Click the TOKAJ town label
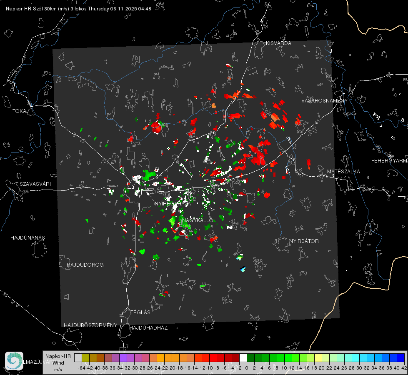Image resolution: width=408 pixels, height=375 pixels. (20, 111)
